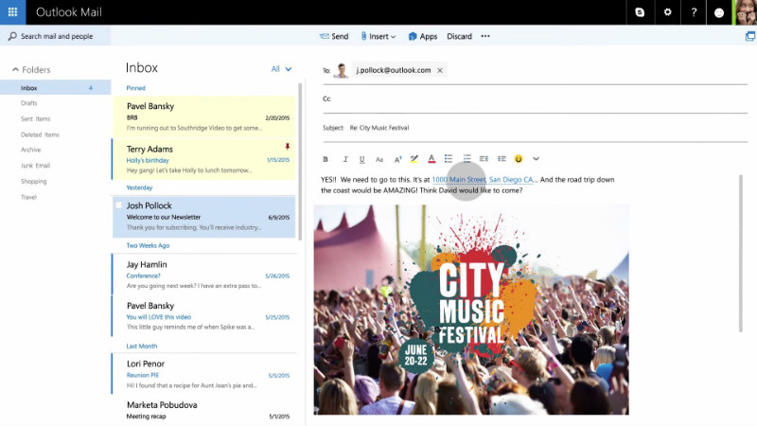This screenshot has height=426, width=757.
Task: Expand more formatting options chevron
Action: click(536, 159)
